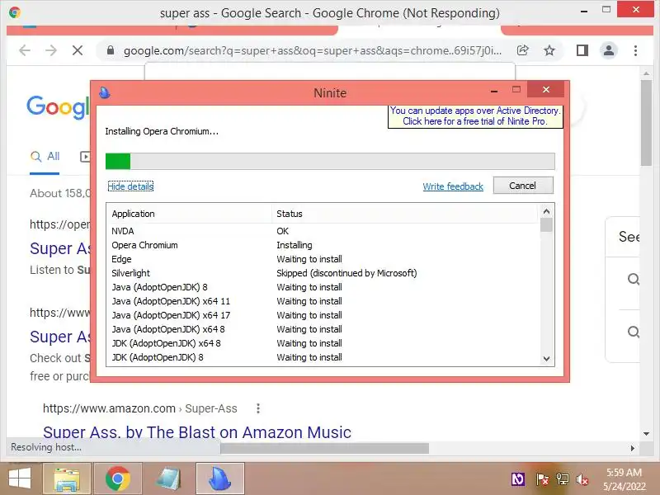Click Chrome's back navigation arrow
Screen dimensions: 660x495
click(x=25, y=51)
